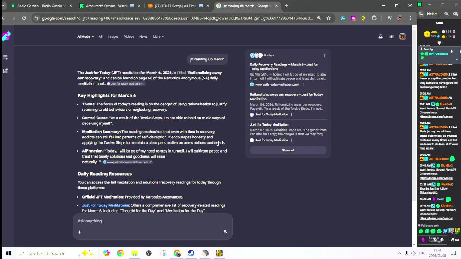Open Chrome media controls icon

[389, 18]
